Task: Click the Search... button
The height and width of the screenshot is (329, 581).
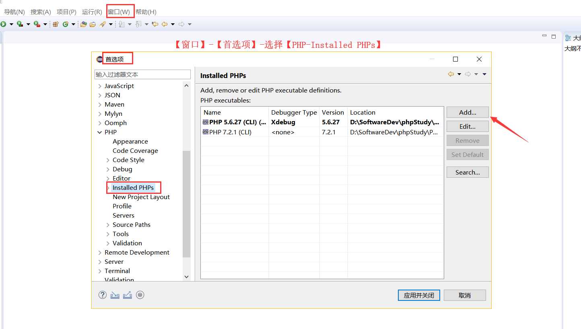Action: point(468,172)
